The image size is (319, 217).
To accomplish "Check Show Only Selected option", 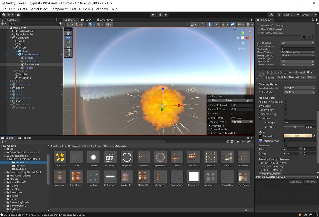I will 209,133.
